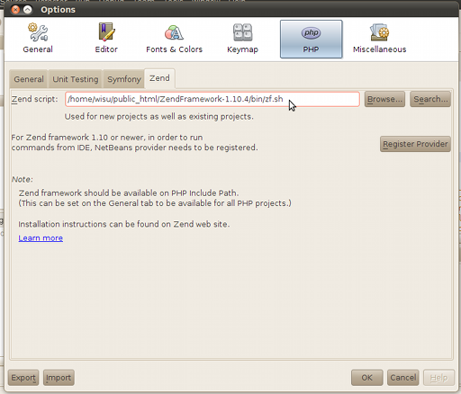Screen dimensions: 461x394
Task: Open the General options category
Action: pos(38,39)
